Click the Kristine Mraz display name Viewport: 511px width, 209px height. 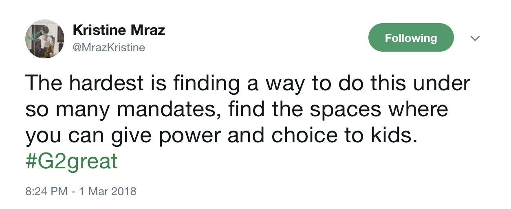click(119, 30)
